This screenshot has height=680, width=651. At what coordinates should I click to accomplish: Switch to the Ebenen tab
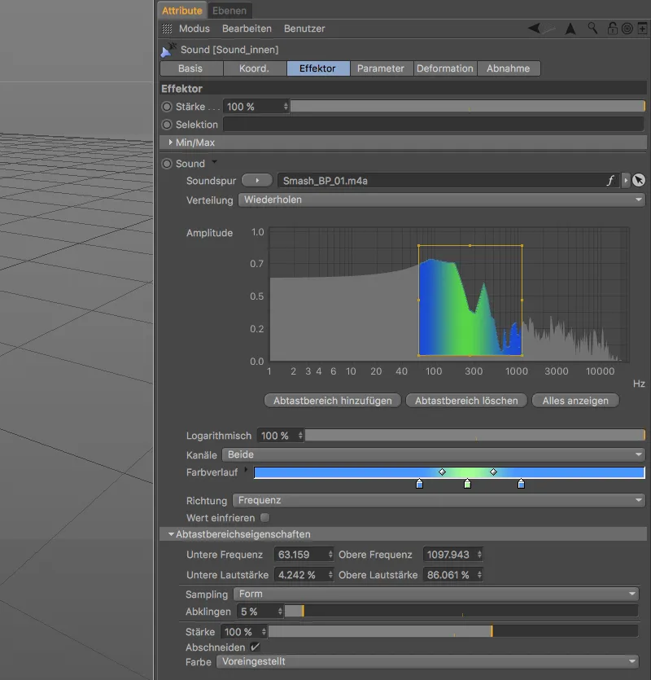229,11
